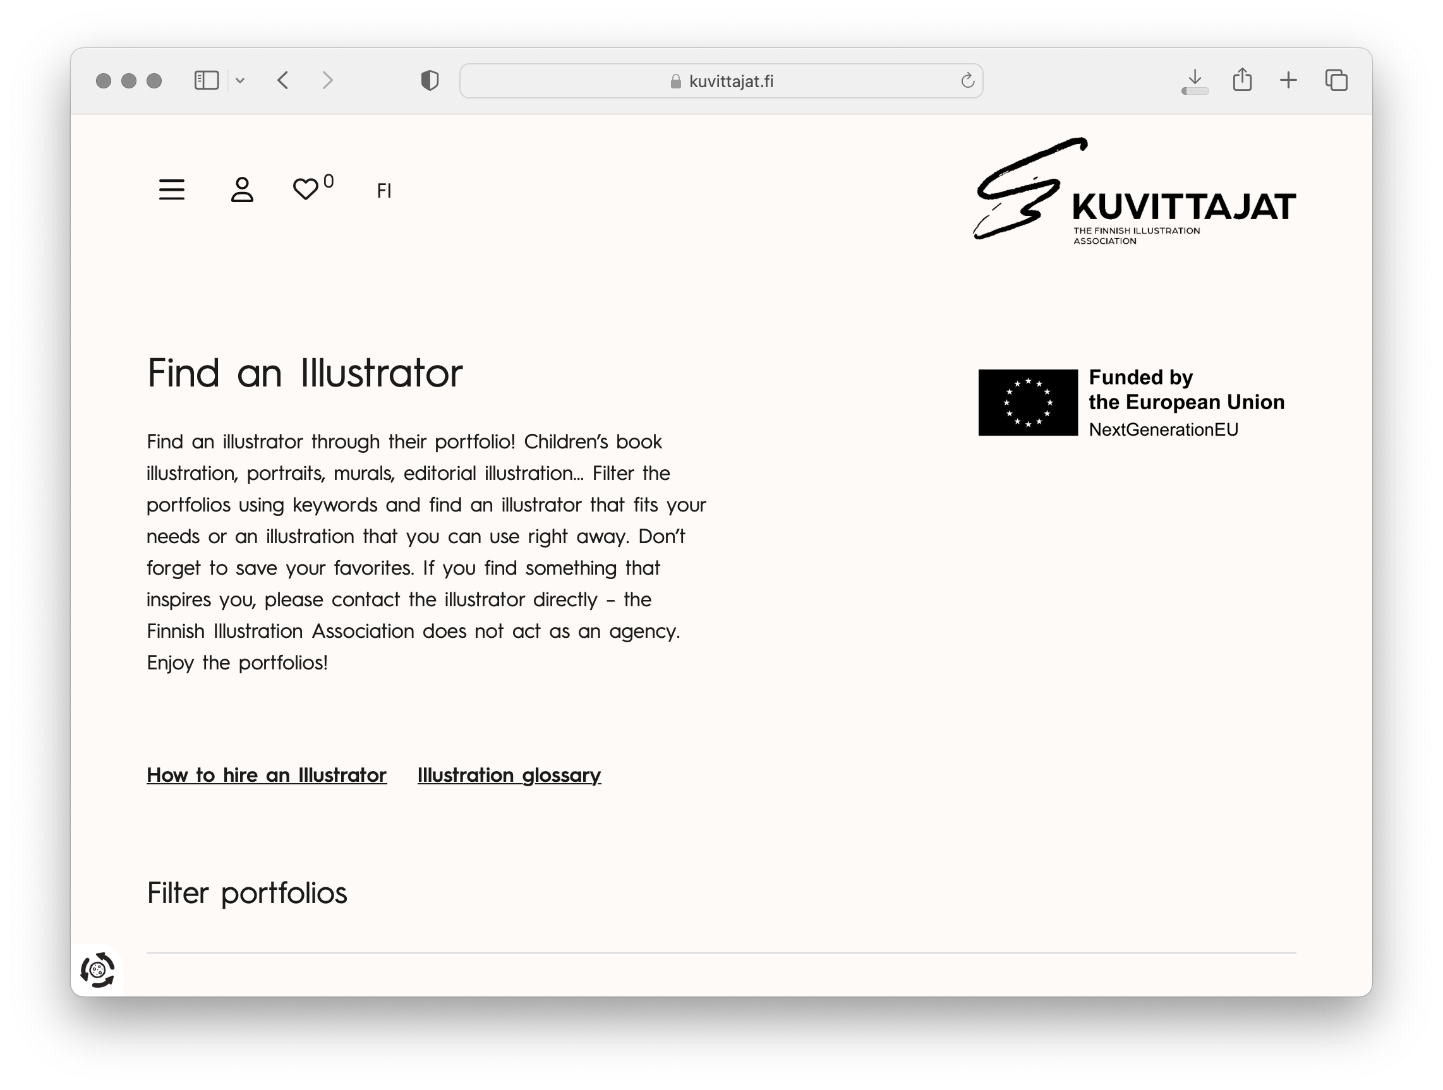Open the Share menu
The width and height of the screenshot is (1443, 1090).
coord(1242,80)
